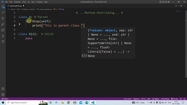Open the Windows Start menu

click(3, 102)
